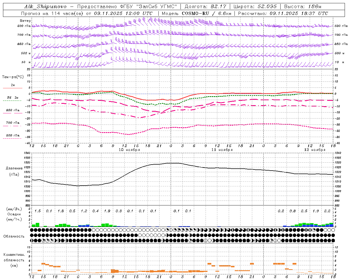Screen dimensions: 349x279
Task: Click the 2.5 precipitation total value
Action: pyautogui.click(x=304, y=211)
